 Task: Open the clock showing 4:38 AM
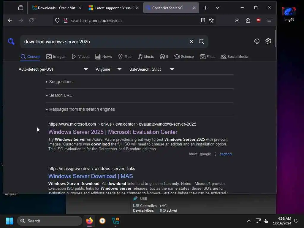(282, 221)
